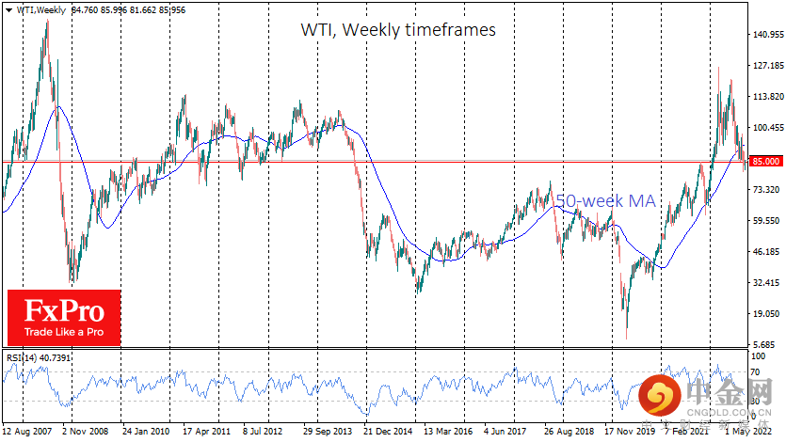Click the RSI scale 100 level label
Screen dimensions: 786x442
coord(758,355)
